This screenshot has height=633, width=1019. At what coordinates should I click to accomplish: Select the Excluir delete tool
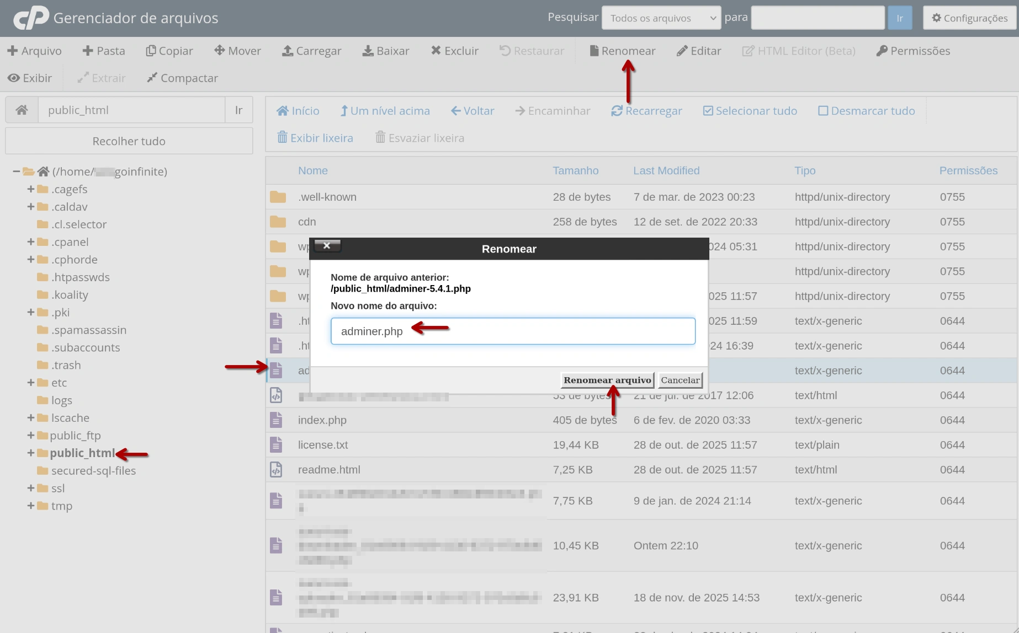[454, 51]
